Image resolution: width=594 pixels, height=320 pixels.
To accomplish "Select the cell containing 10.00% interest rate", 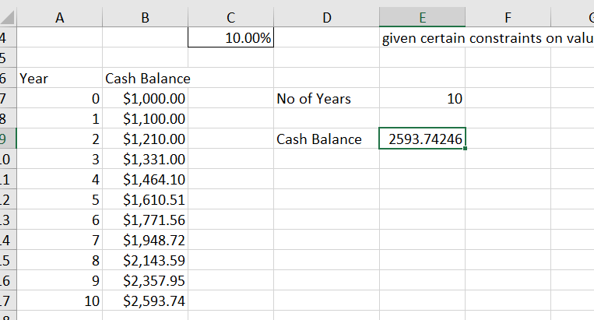I will point(230,39).
